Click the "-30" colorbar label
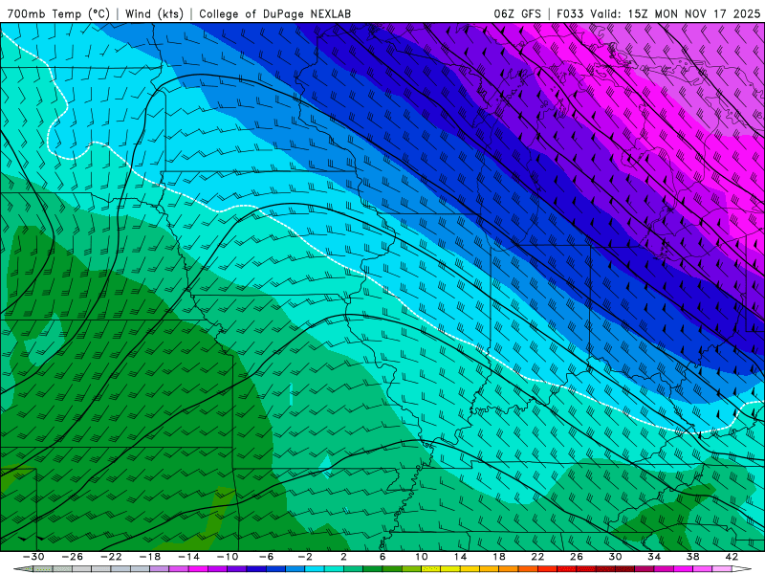 pos(33,557)
